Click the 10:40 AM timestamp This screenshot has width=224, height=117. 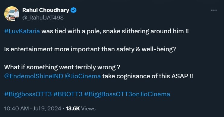coord(16,109)
